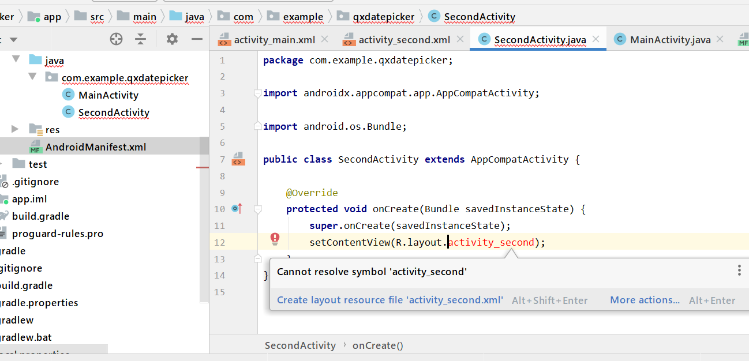This screenshot has height=361, width=749.
Task: Click the locate-in-project target icon
Action: [117, 39]
